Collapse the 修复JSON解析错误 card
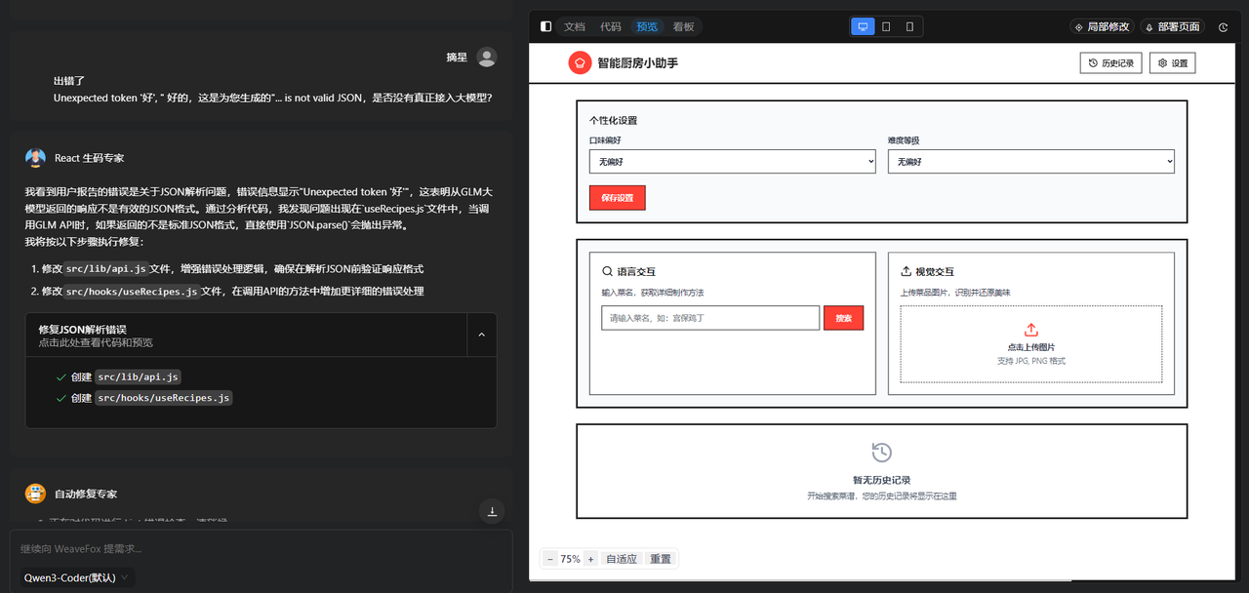The width and height of the screenshot is (1249, 593). click(x=481, y=335)
